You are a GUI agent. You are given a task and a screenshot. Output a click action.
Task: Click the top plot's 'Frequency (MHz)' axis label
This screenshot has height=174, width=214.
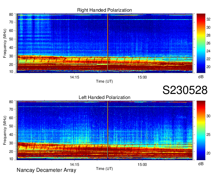[x=5, y=43]
